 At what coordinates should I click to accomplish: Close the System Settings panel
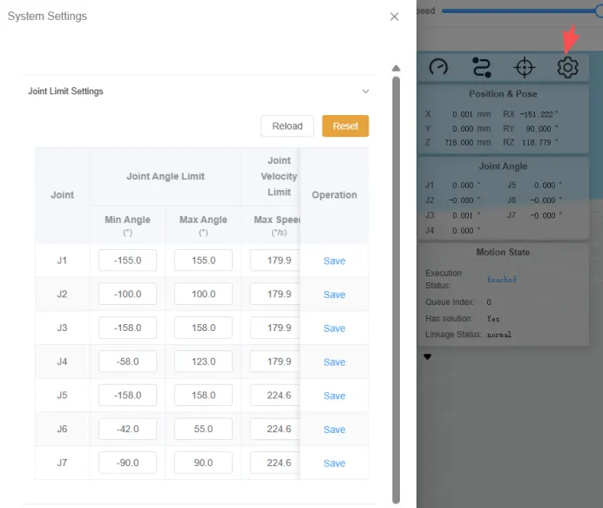click(395, 17)
